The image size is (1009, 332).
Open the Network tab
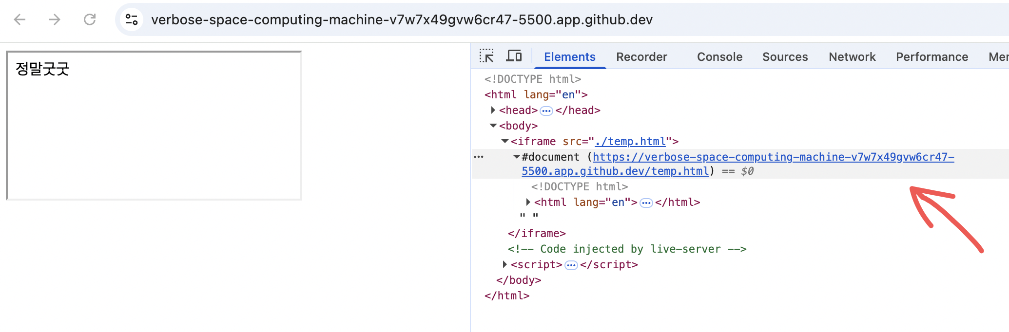852,56
